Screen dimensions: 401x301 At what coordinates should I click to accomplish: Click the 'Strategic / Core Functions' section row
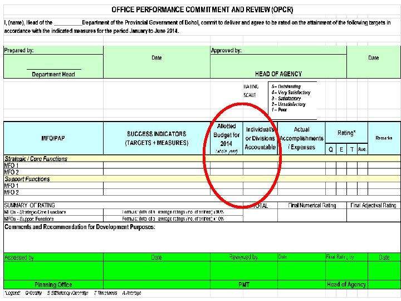pos(202,158)
